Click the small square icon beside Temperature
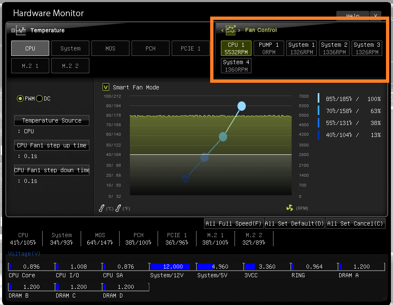The width and height of the screenshot is (393, 305). [x=13, y=30]
